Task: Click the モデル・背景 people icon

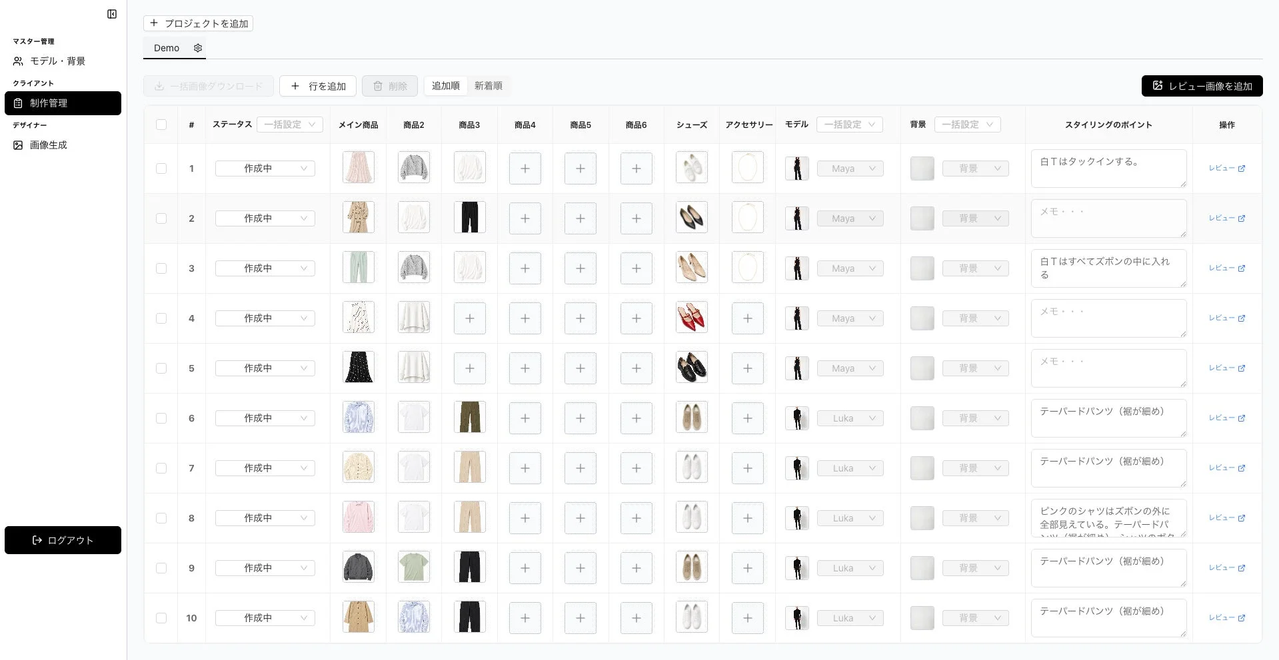Action: [18, 61]
